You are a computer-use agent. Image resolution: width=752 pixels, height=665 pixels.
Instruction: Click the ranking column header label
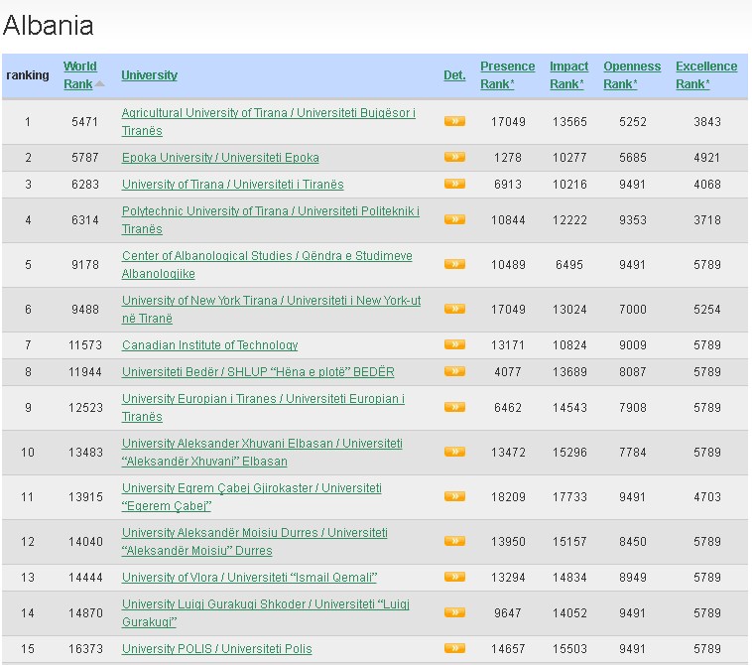pyautogui.click(x=28, y=75)
